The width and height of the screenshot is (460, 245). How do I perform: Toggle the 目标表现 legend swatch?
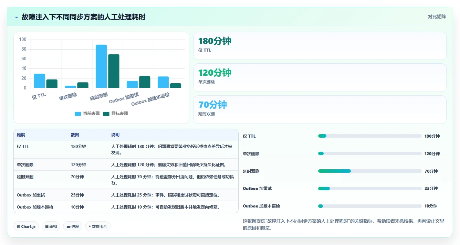tap(106, 114)
